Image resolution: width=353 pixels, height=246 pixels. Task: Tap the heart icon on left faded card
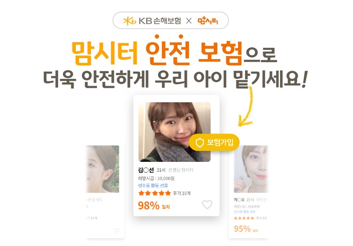(x=116, y=230)
